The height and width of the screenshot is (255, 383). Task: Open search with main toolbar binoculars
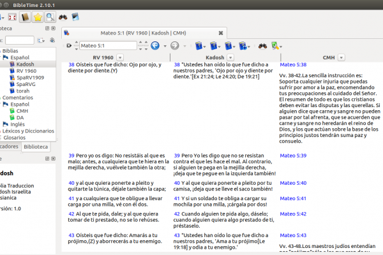pos(63,17)
